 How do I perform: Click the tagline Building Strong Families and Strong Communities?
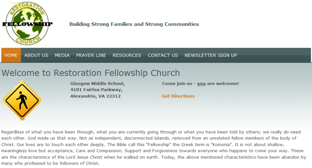[134, 24]
